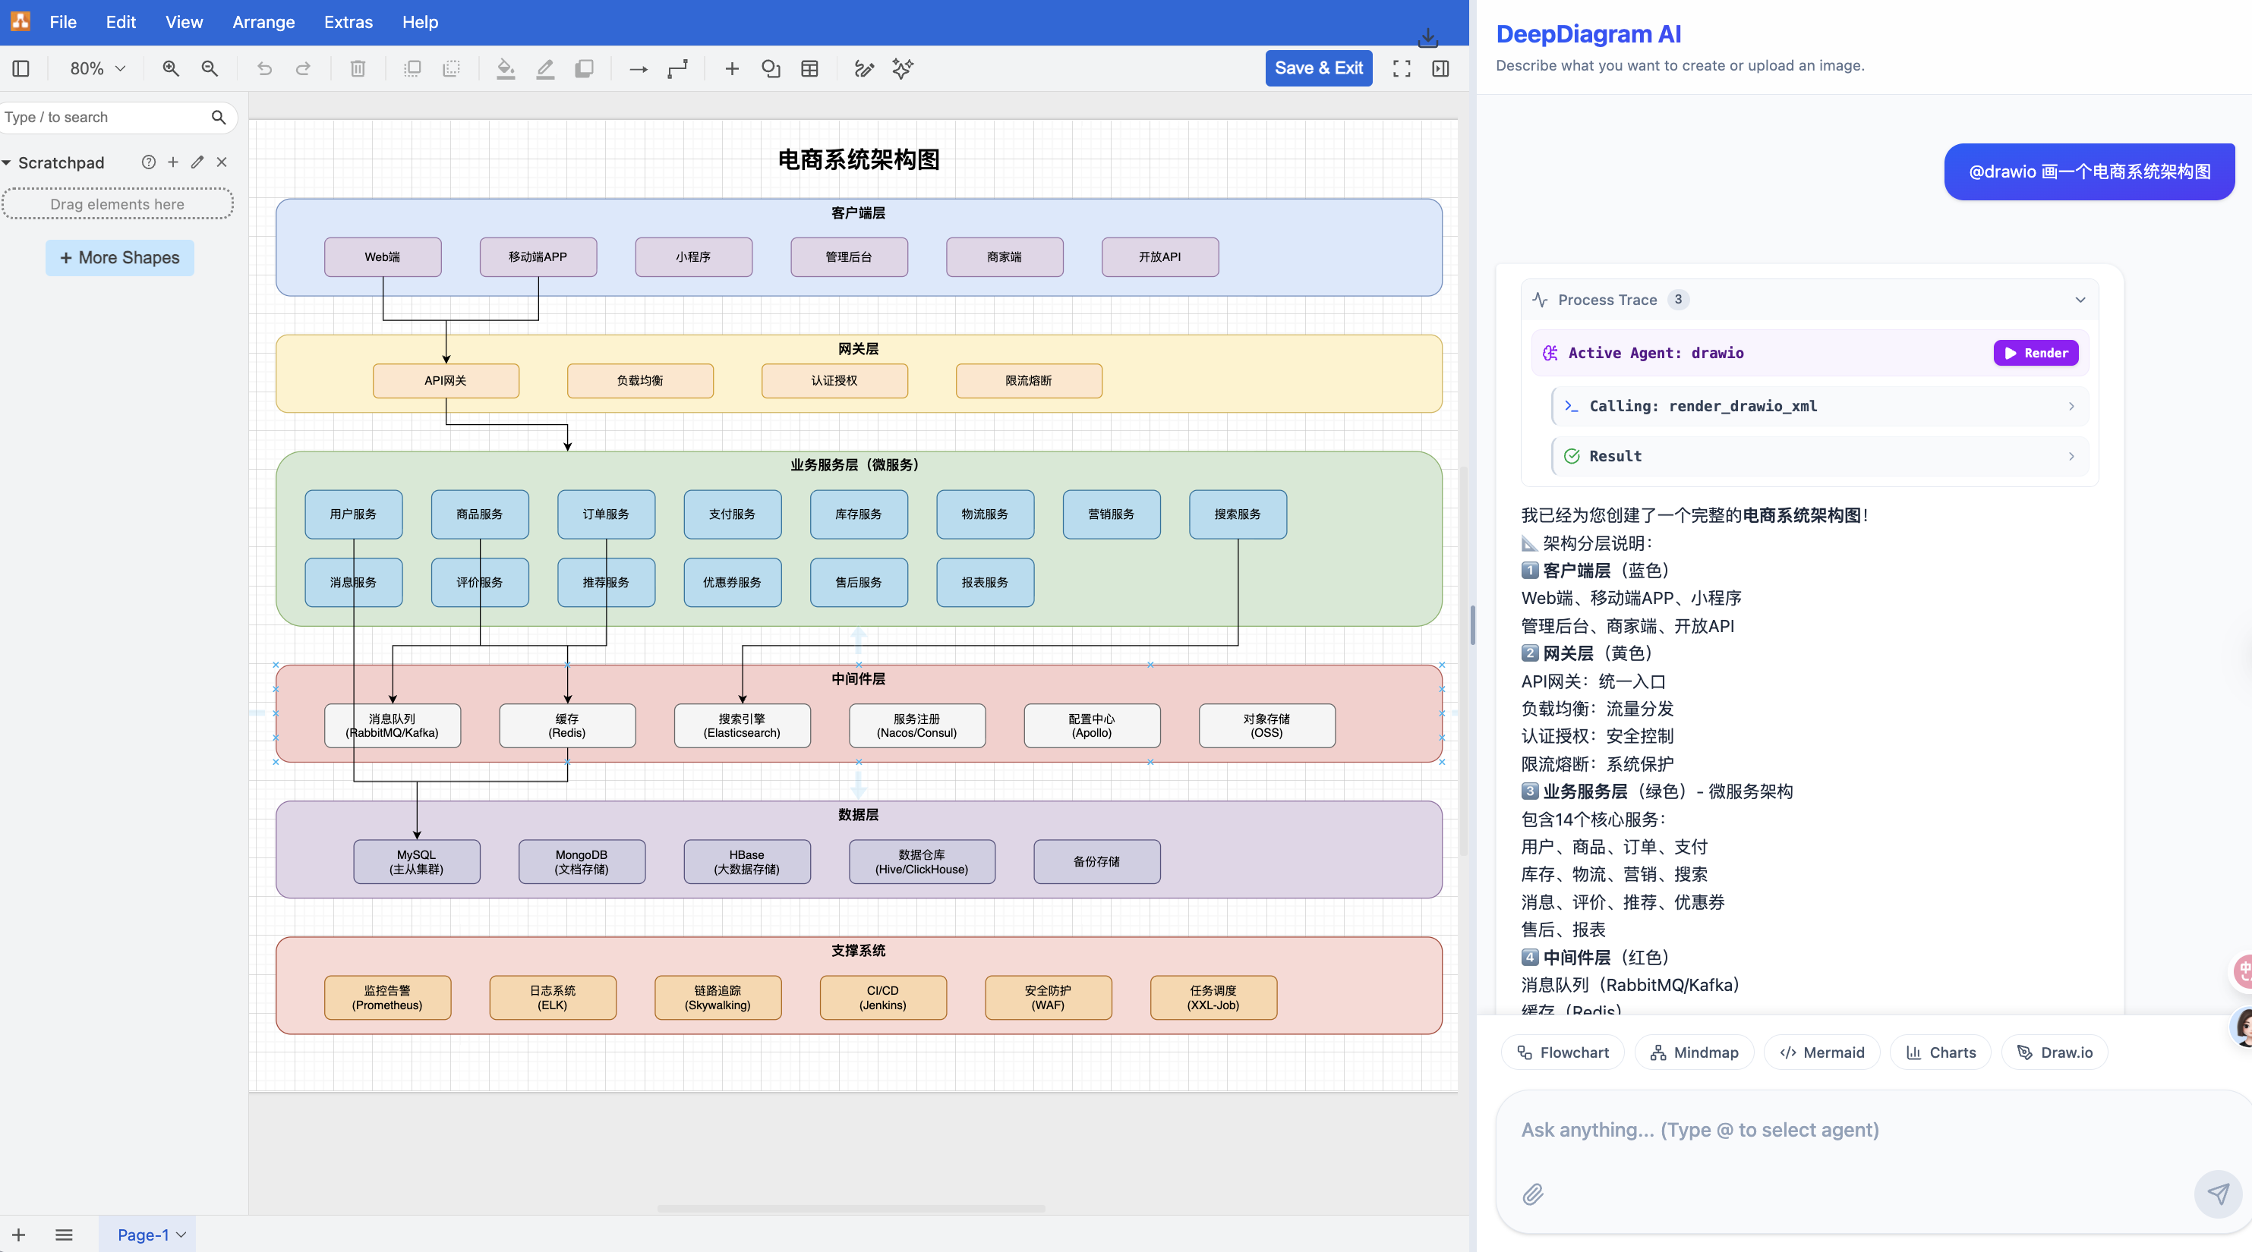2252x1252 pixels.
Task: Expand the Page-1 dropdown at bottom
Action: (x=181, y=1234)
